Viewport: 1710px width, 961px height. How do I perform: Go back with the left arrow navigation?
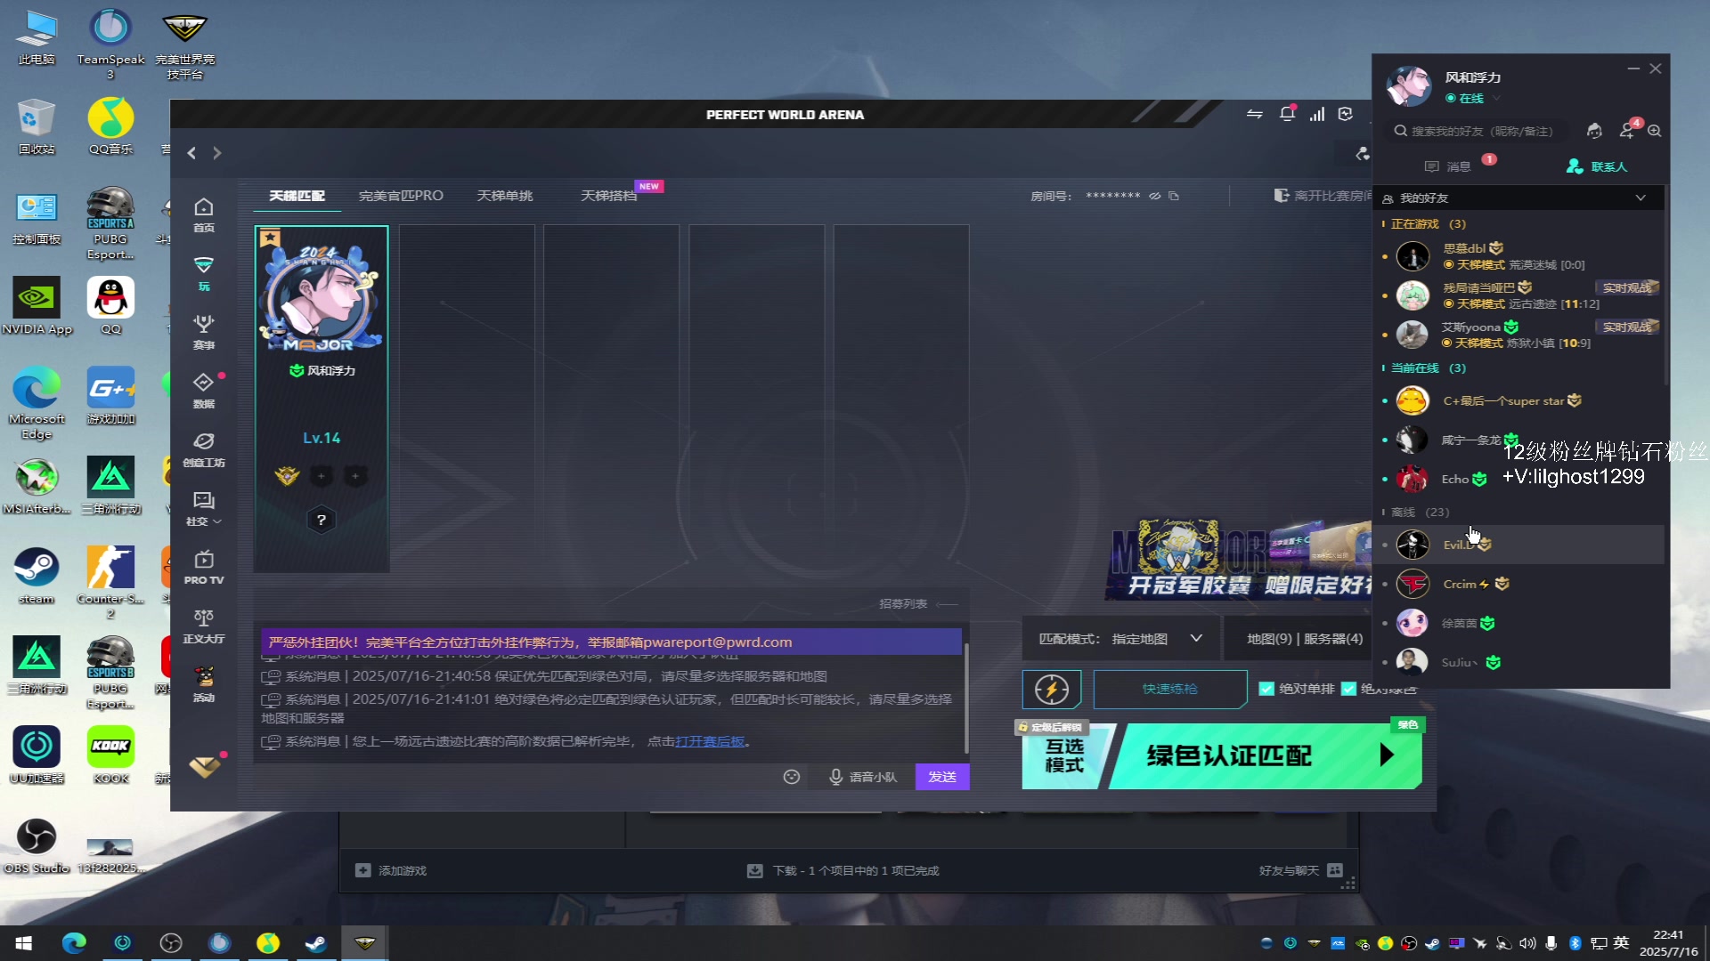(x=191, y=153)
